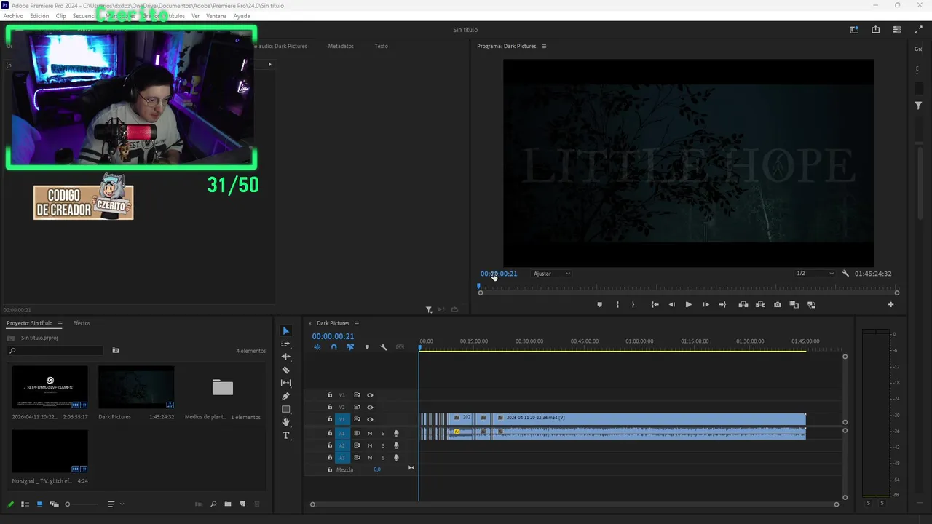
Task: Open the Ayuda menu
Action: [242, 16]
